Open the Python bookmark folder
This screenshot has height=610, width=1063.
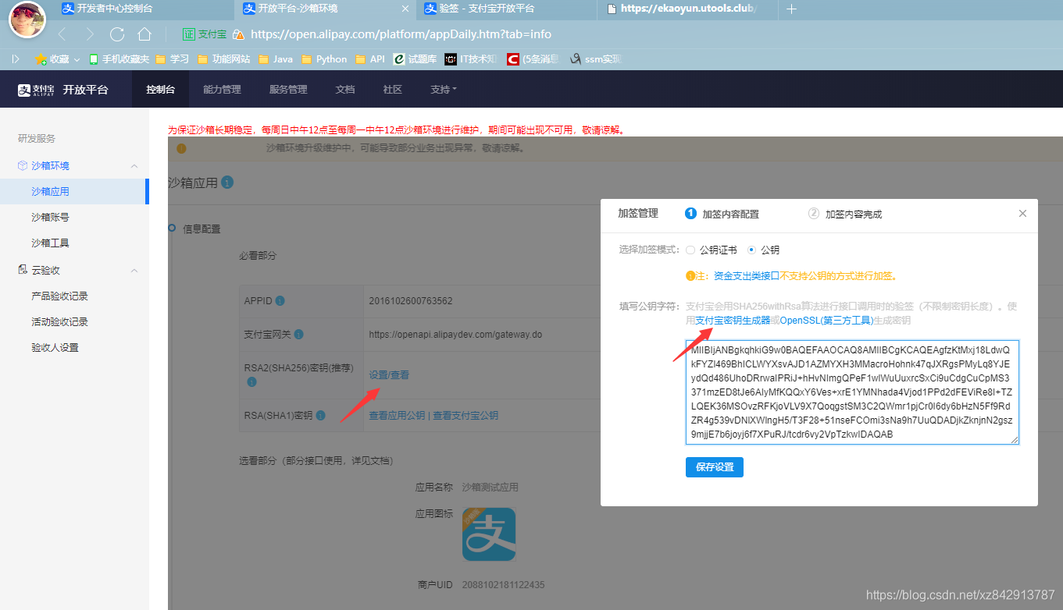pyautogui.click(x=324, y=59)
